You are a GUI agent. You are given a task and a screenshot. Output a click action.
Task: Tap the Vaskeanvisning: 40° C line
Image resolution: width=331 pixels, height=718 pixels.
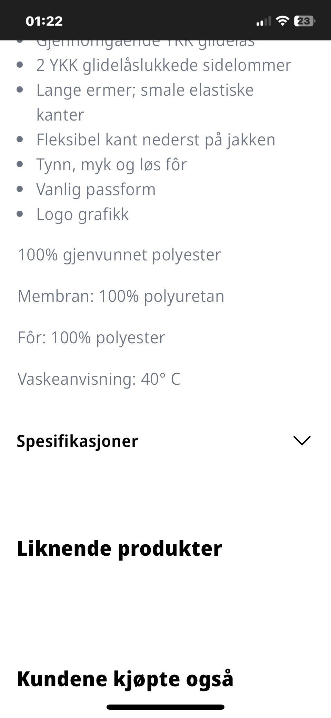tap(99, 379)
